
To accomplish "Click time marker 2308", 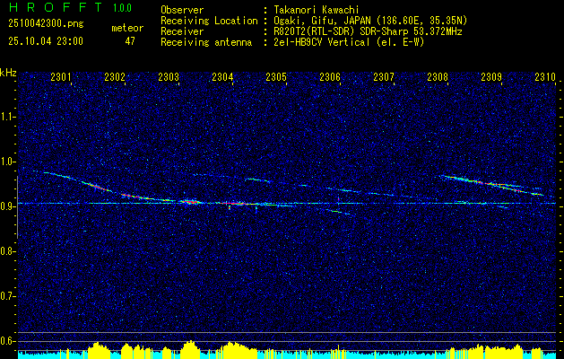I will click(x=438, y=76).
